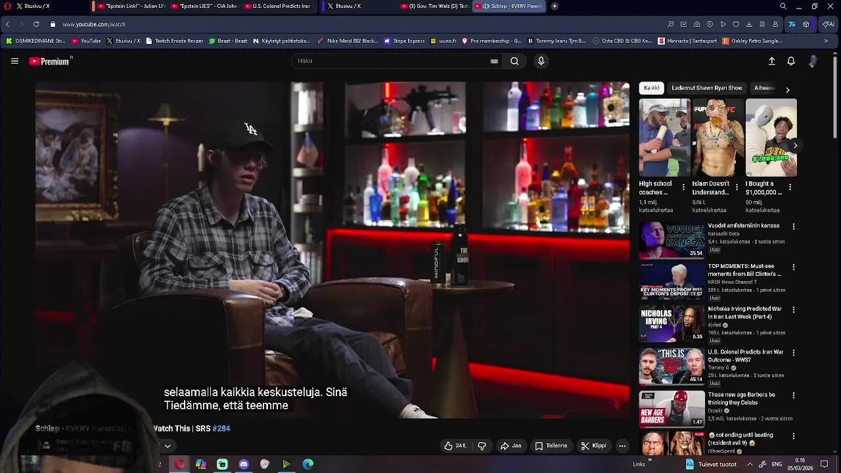Show next Shorts with the carousel arrow
Image resolution: width=841 pixels, height=473 pixels.
pyautogui.click(x=795, y=145)
